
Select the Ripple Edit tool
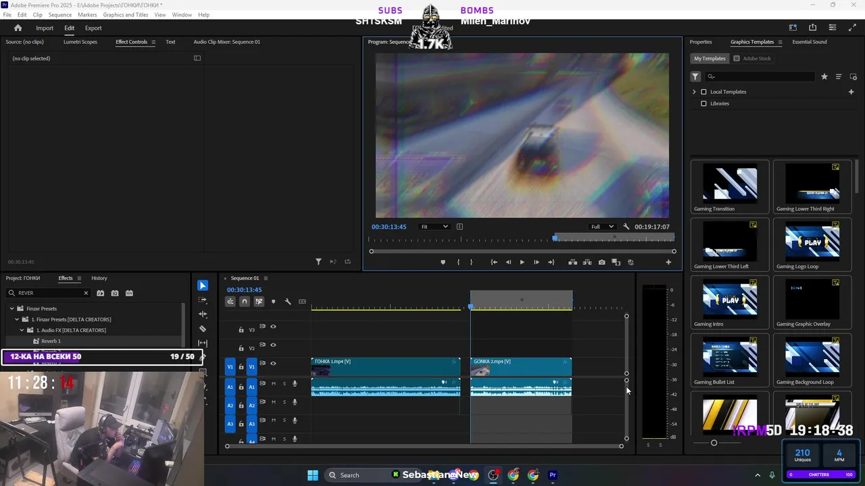tap(203, 314)
